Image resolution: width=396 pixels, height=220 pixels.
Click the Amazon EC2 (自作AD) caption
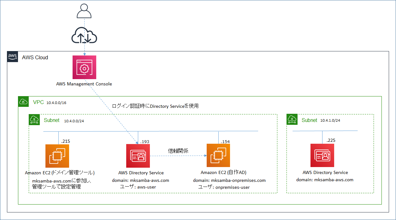223,172
